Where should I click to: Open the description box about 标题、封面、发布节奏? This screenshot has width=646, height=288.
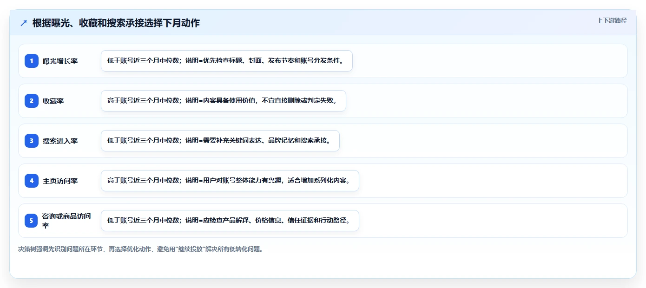(x=227, y=61)
